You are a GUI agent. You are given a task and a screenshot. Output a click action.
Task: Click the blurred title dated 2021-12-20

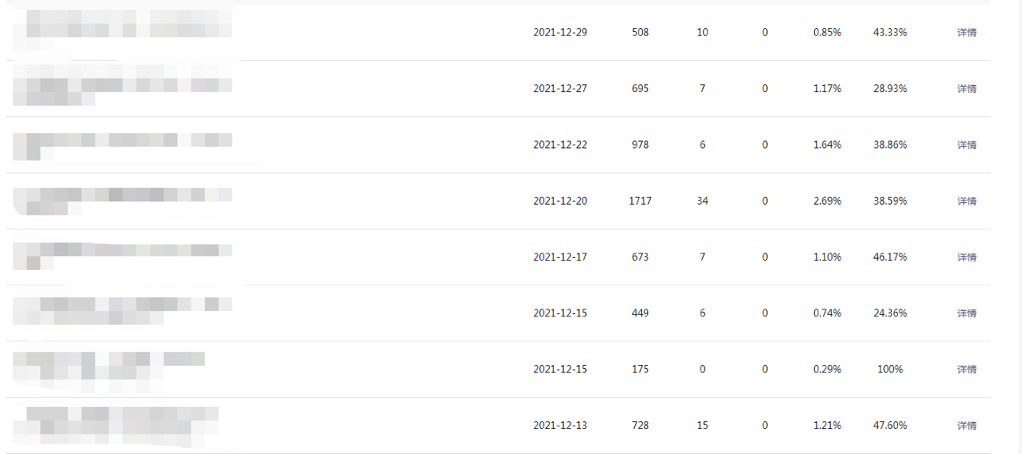pos(123,201)
